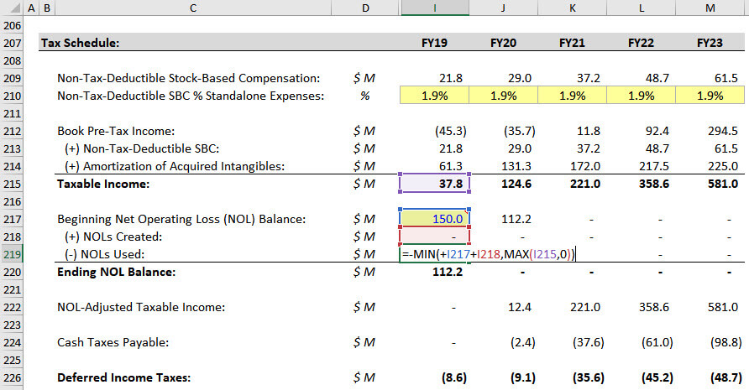This screenshot has height=390, width=749.
Task: Click FY21 Deferred Income Taxes (35.6)
Action: coord(588,378)
